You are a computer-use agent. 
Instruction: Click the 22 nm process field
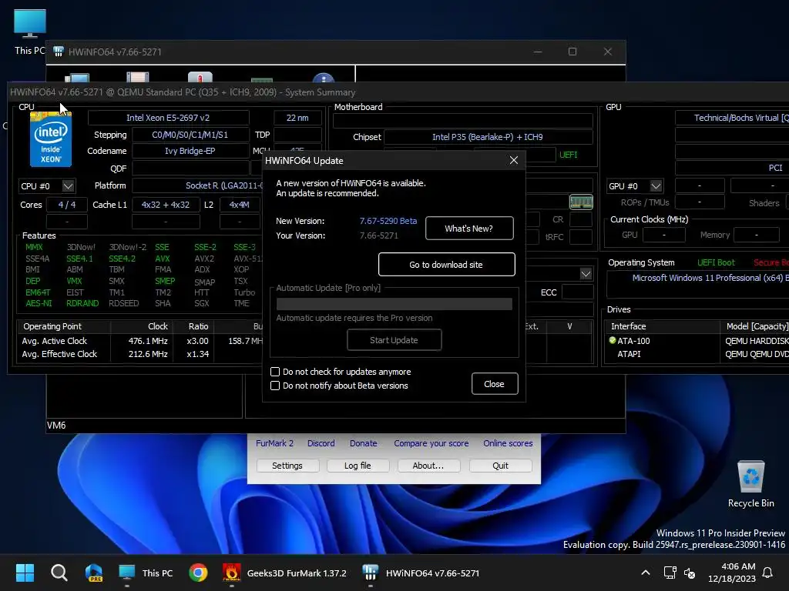click(x=297, y=118)
